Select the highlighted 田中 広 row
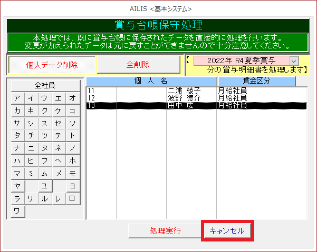Viewport: 317px width, 252px height. pyautogui.click(x=196, y=105)
